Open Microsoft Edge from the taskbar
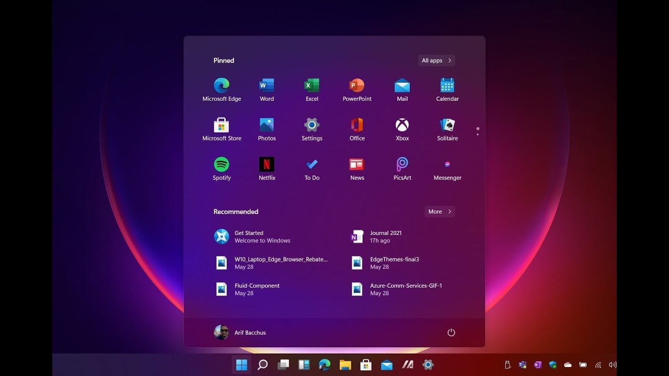669x376 pixels. [325, 365]
